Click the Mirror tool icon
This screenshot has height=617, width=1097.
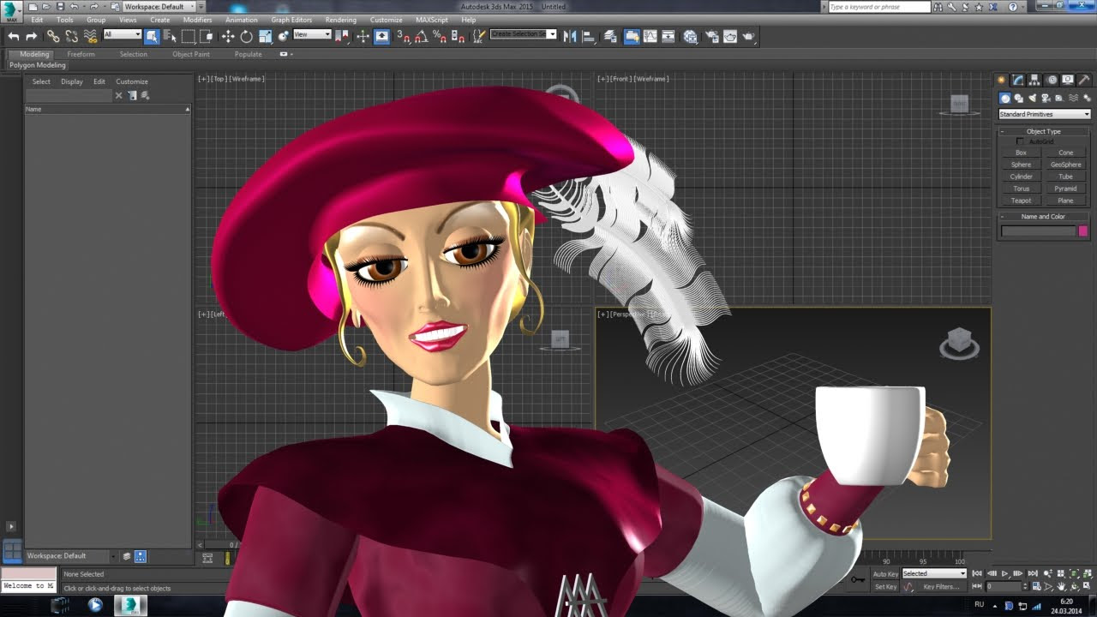point(570,36)
